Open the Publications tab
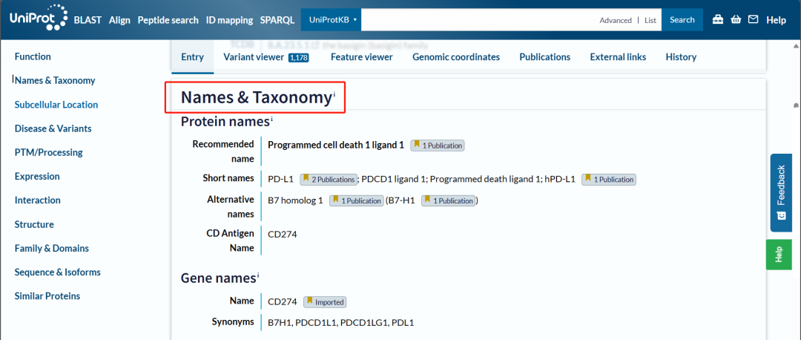801x340 pixels. (544, 57)
